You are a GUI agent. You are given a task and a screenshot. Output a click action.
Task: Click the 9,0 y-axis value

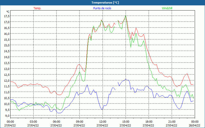point(7,116)
